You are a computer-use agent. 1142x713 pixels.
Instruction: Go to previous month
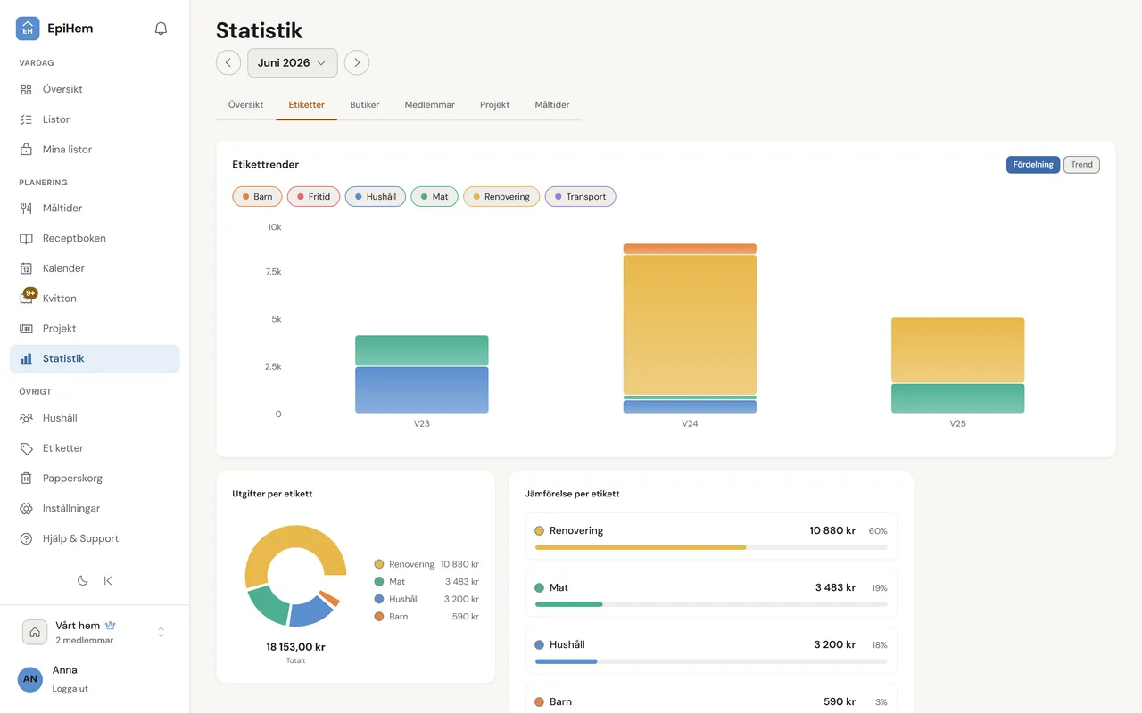coord(228,62)
